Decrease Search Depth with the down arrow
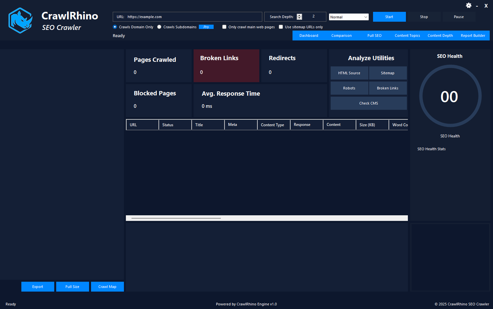This screenshot has height=309, width=493. 299,18
